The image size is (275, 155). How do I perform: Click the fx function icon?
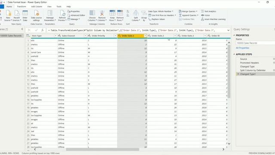(x=43, y=30)
